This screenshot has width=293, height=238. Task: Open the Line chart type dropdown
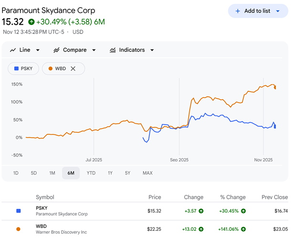pyautogui.click(x=38, y=50)
